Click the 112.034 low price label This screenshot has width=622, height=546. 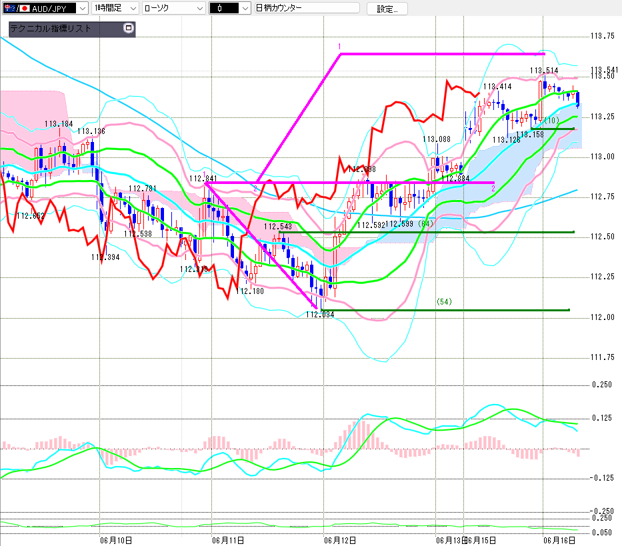(x=320, y=315)
